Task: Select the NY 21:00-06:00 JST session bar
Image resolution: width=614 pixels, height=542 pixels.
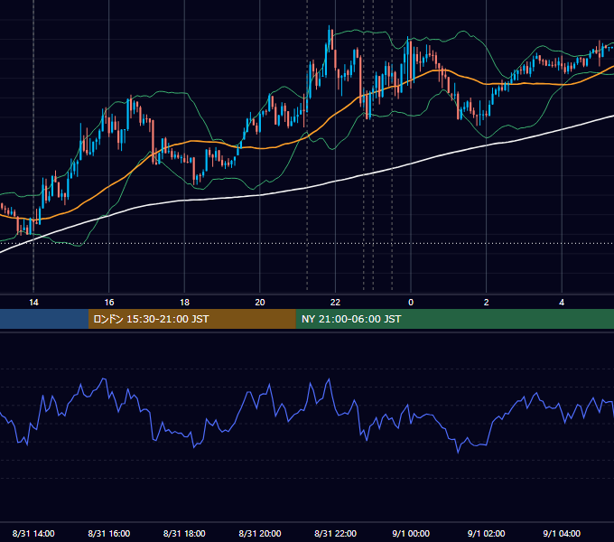Action: 454,319
